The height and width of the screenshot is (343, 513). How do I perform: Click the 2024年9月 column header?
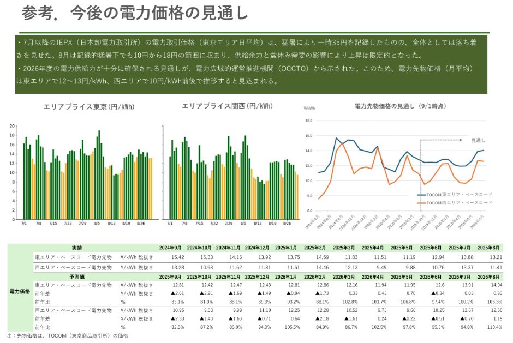coord(170,248)
